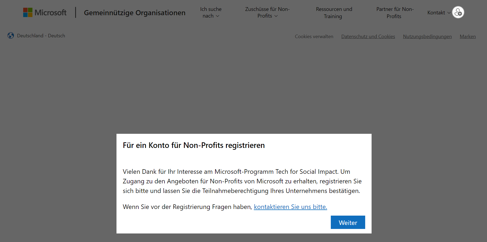Click the globe icon beside Deutschland - Deutsch
487x242 pixels.
tap(11, 35)
